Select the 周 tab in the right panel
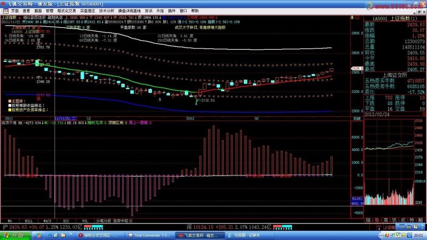 385,220
